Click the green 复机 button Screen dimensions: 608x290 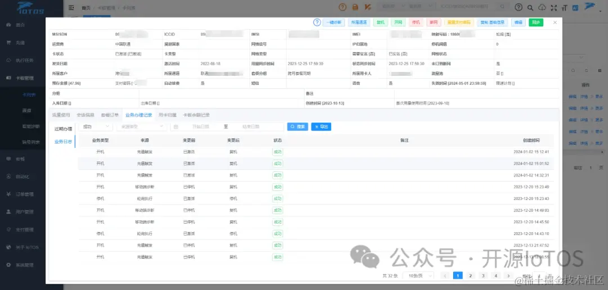381,22
